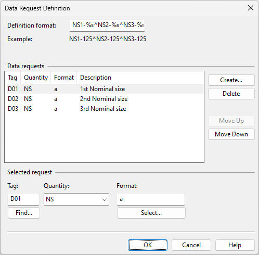Click the Tag column header
The width and height of the screenshot is (259, 255).
(12, 78)
